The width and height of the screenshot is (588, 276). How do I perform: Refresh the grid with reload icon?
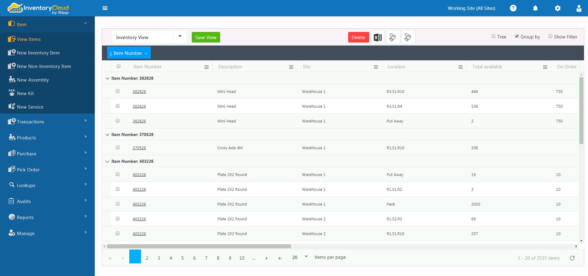coord(572,258)
